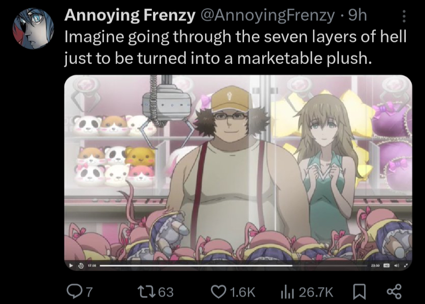Click the 9h timestamp
Screen dimensions: 425x304
(357, 16)
